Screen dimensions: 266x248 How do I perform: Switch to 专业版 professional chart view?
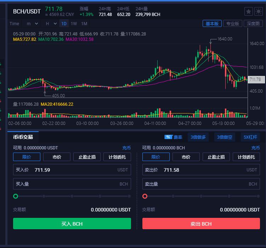[x=233, y=24]
